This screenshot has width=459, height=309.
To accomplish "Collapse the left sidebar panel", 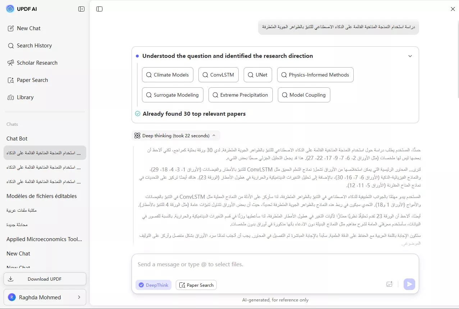I will pos(82,9).
